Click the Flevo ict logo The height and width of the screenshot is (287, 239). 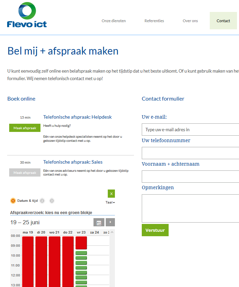point(27,15)
